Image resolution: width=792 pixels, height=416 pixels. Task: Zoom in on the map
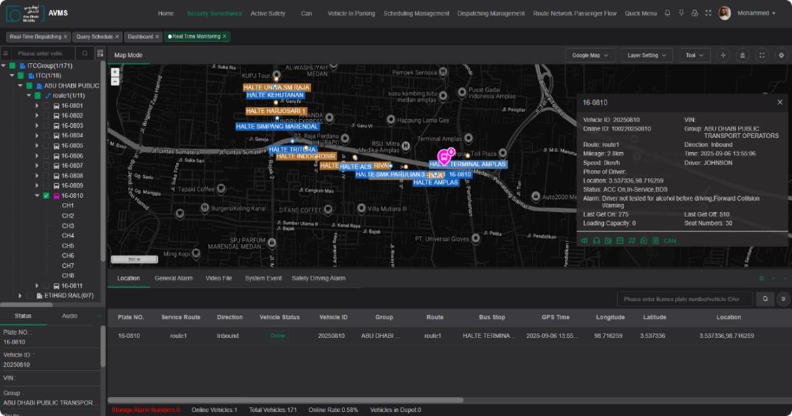(x=115, y=72)
